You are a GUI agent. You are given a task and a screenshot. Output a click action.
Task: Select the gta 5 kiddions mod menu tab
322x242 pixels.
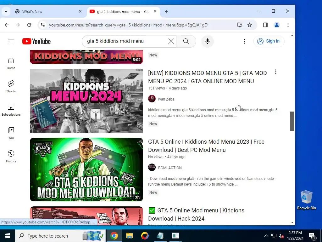pos(123,12)
